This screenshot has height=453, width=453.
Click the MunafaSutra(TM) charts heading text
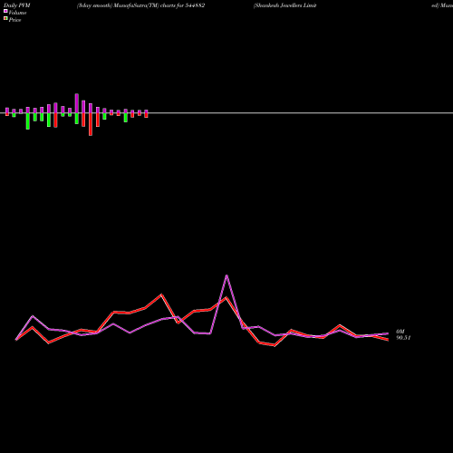coord(140,5)
